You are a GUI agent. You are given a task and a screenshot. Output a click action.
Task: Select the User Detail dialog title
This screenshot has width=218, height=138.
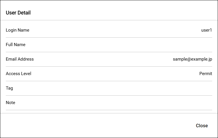(x=18, y=13)
